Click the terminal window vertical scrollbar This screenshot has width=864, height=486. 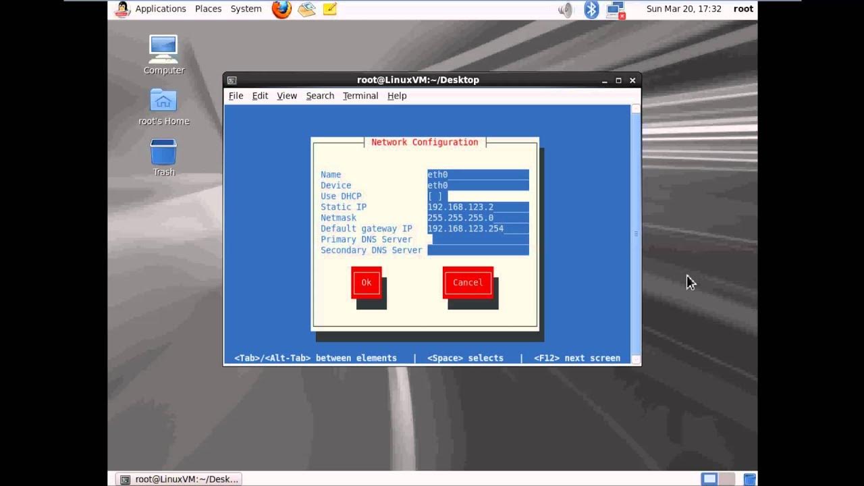pyautogui.click(x=635, y=234)
